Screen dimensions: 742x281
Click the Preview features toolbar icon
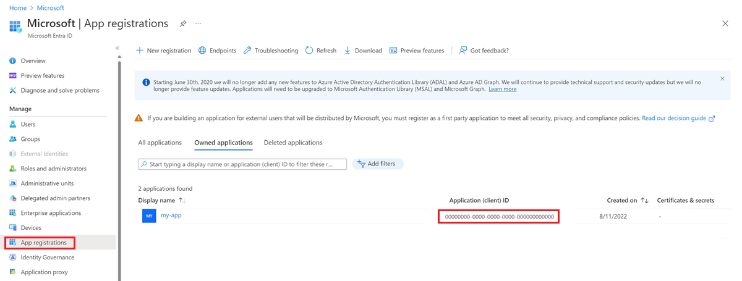coord(393,51)
